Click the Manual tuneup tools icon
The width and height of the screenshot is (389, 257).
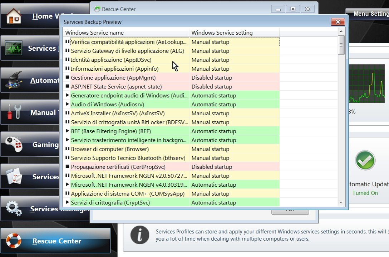pos(14,112)
